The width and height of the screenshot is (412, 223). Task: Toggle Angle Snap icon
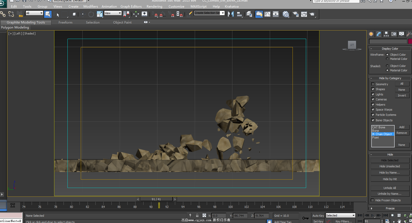tap(162, 14)
